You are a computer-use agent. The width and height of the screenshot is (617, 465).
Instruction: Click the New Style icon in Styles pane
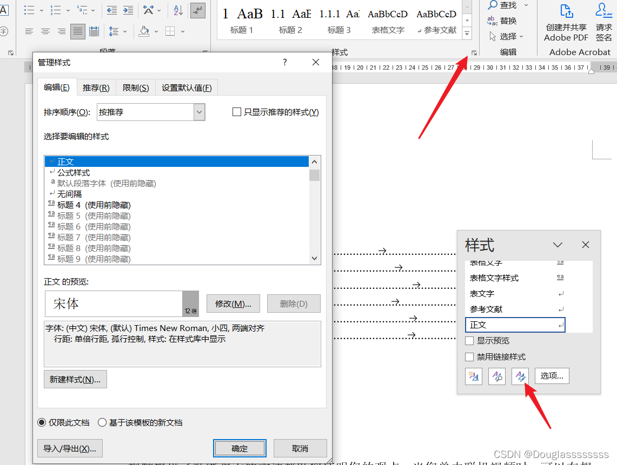pos(474,376)
